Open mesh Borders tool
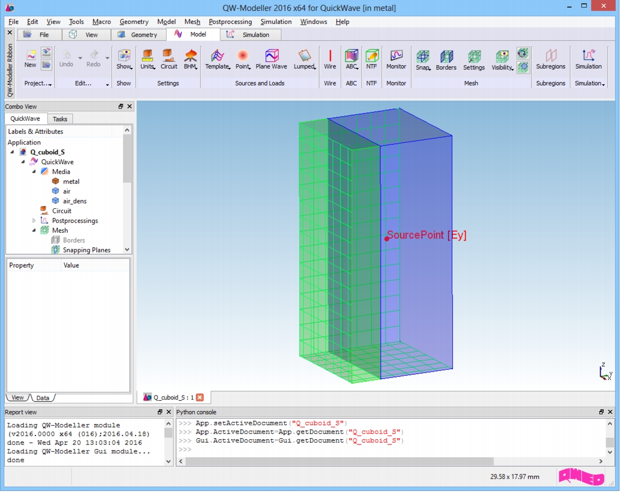 coord(446,60)
